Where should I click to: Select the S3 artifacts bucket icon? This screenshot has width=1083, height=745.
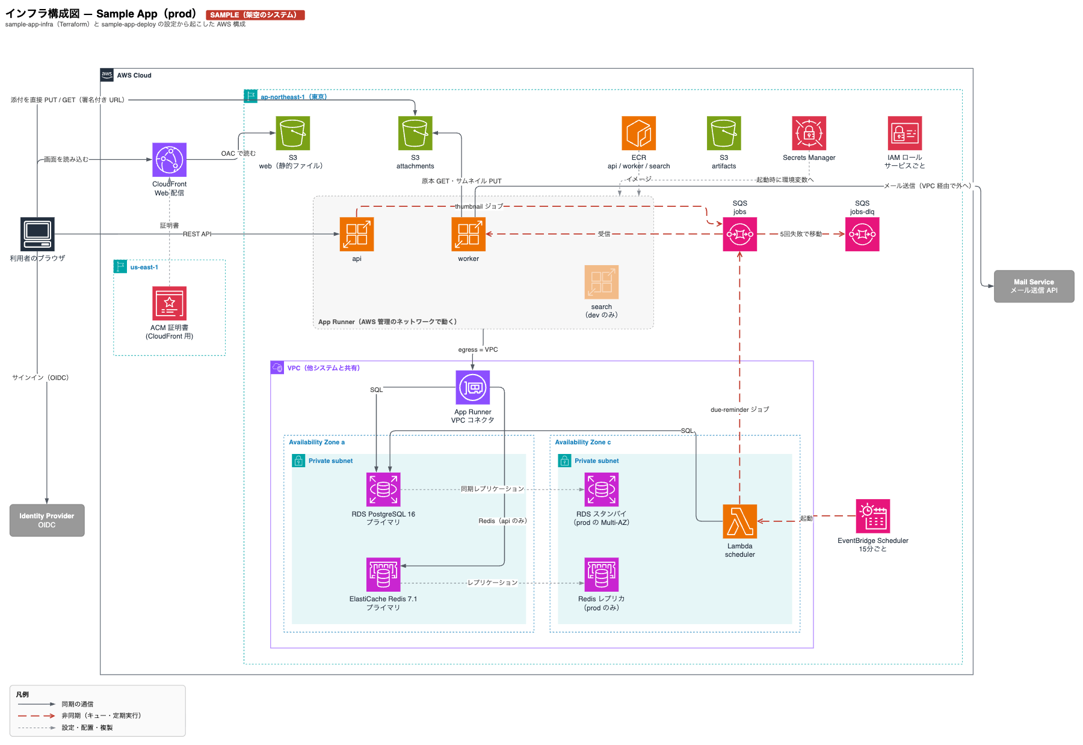click(724, 133)
